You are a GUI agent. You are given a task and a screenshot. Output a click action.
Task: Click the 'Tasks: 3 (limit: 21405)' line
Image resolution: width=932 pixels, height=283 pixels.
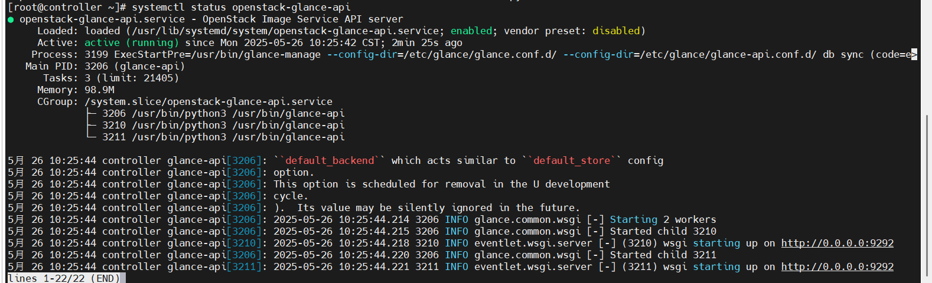point(111,78)
